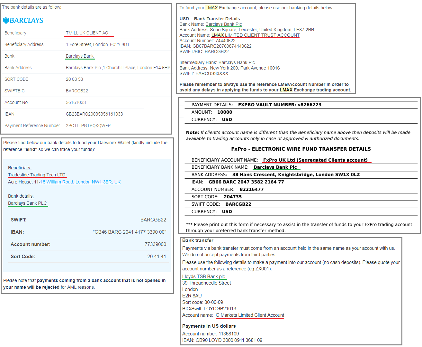Select IG Markets Limited Client Account name
The image size is (422, 347).
click(x=249, y=315)
